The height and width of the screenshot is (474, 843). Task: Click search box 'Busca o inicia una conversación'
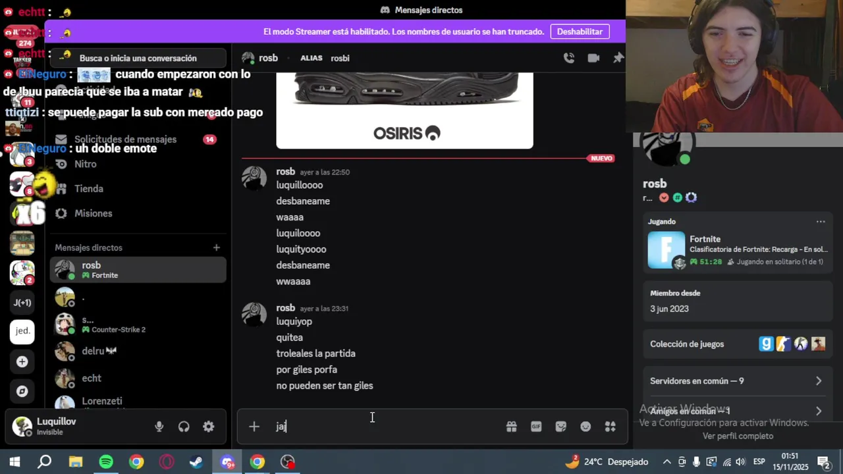click(x=138, y=58)
